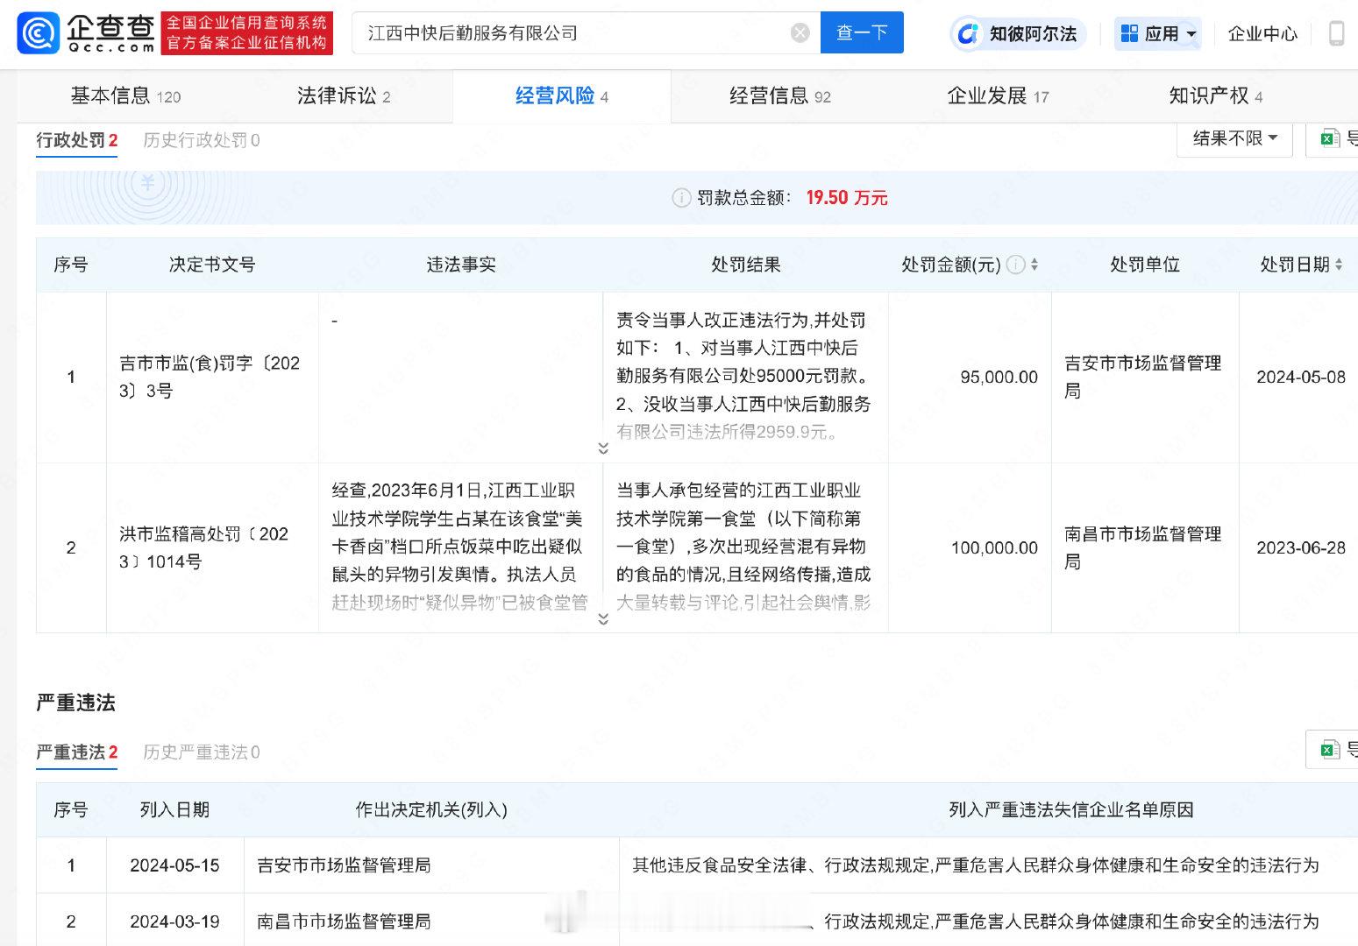Switch to 基本信息 tab

click(x=125, y=95)
